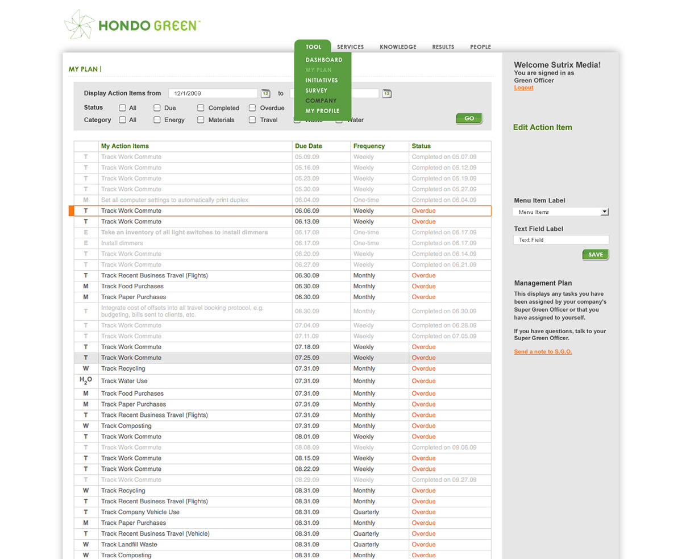Click the M icon for Track Food Purchases due 07.31.09
The width and height of the screenshot is (682, 559).
86,394
